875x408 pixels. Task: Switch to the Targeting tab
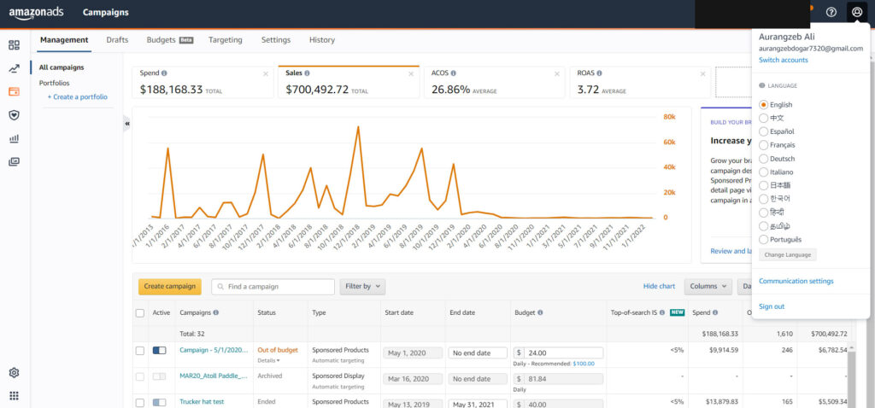225,40
